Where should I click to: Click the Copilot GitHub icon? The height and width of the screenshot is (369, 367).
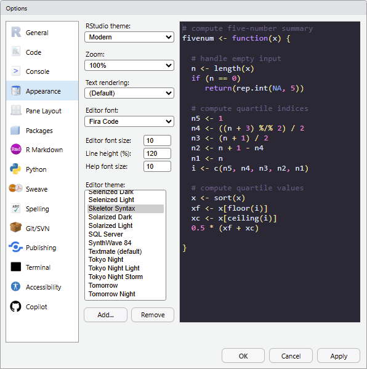15,306
